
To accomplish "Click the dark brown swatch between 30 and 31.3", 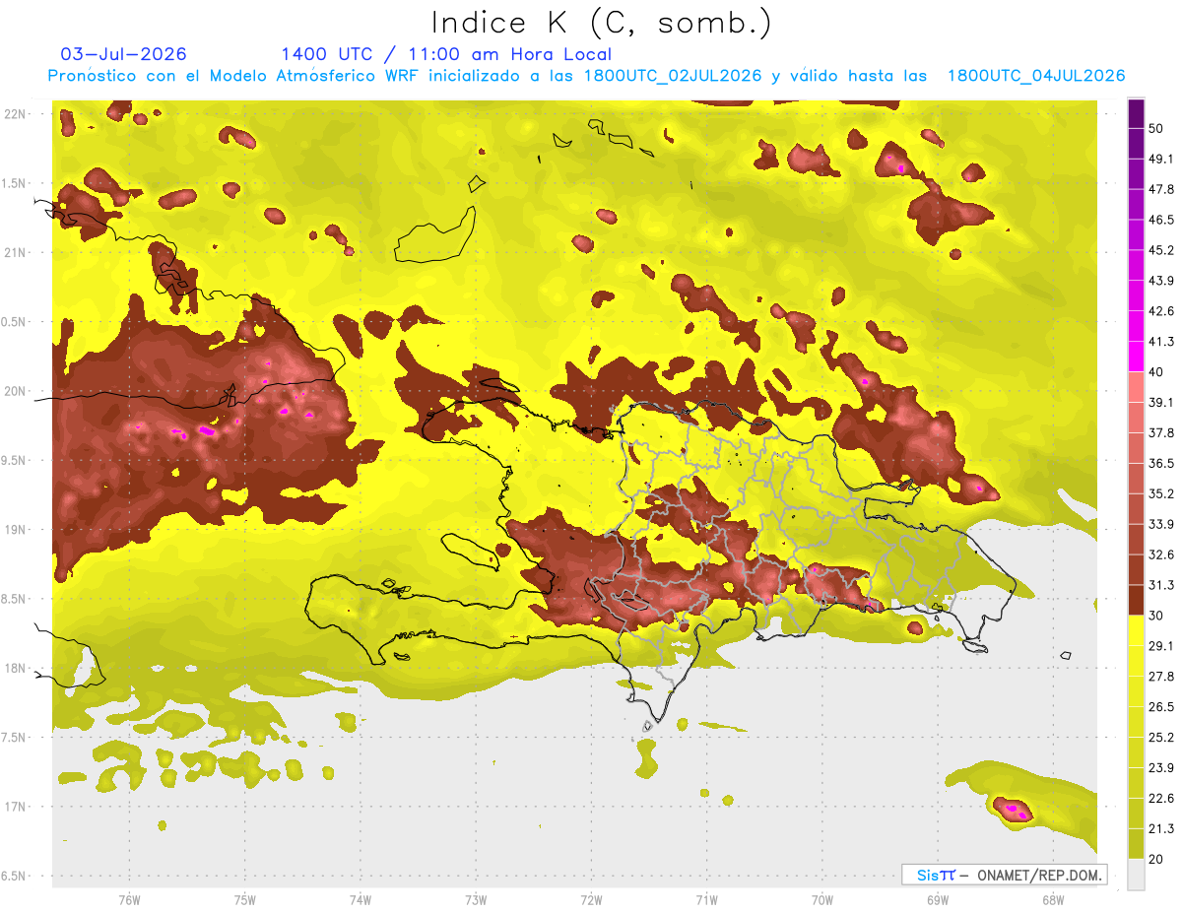I will coord(1136,601).
